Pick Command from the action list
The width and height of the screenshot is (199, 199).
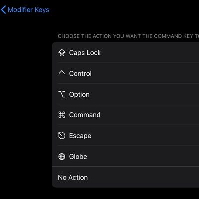(x=125, y=115)
